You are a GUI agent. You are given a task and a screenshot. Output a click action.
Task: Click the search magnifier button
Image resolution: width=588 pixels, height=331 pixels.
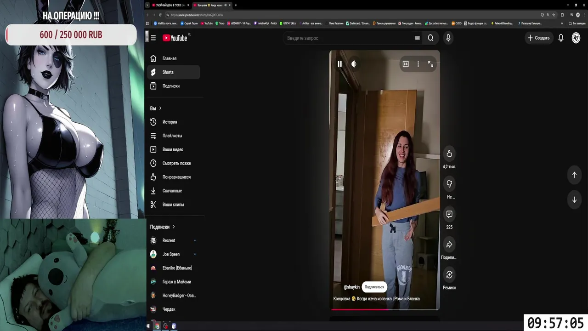pos(430,38)
